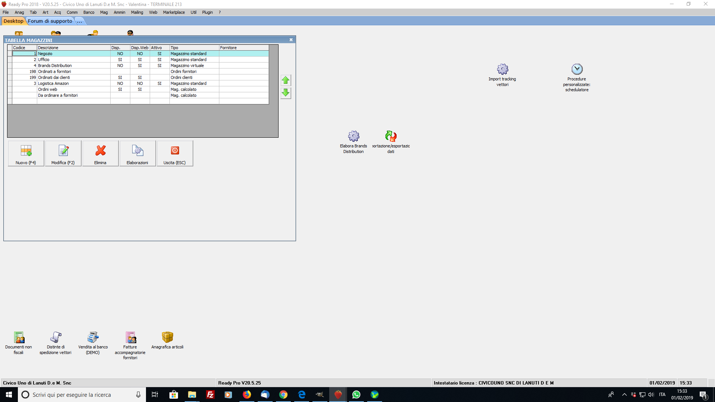Image resolution: width=715 pixels, height=402 pixels.
Task: Open Procedure personalizzate schedulatore icon
Action: tap(577, 77)
